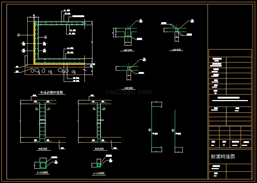Click the 剖面构造图 title text
Screen dimensions: 257x183
(223, 156)
